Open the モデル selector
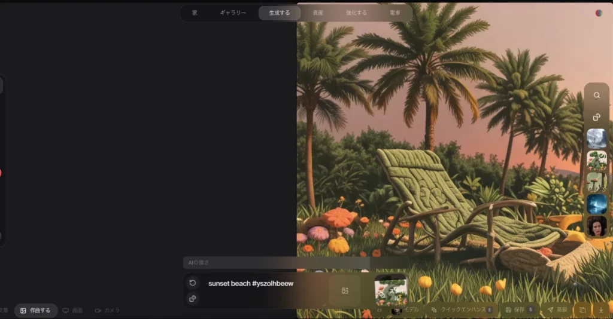 click(x=406, y=310)
